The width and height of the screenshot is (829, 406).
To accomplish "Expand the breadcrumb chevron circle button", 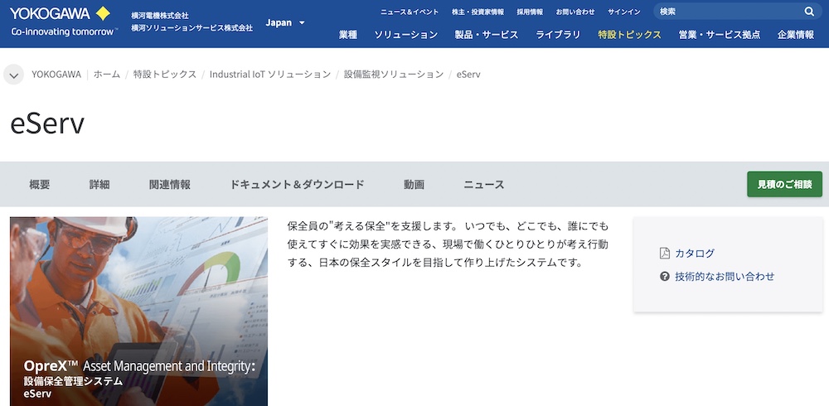I will click(14, 75).
